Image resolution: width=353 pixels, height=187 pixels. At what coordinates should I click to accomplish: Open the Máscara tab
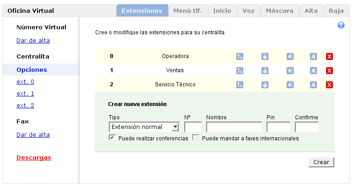pos(279,11)
